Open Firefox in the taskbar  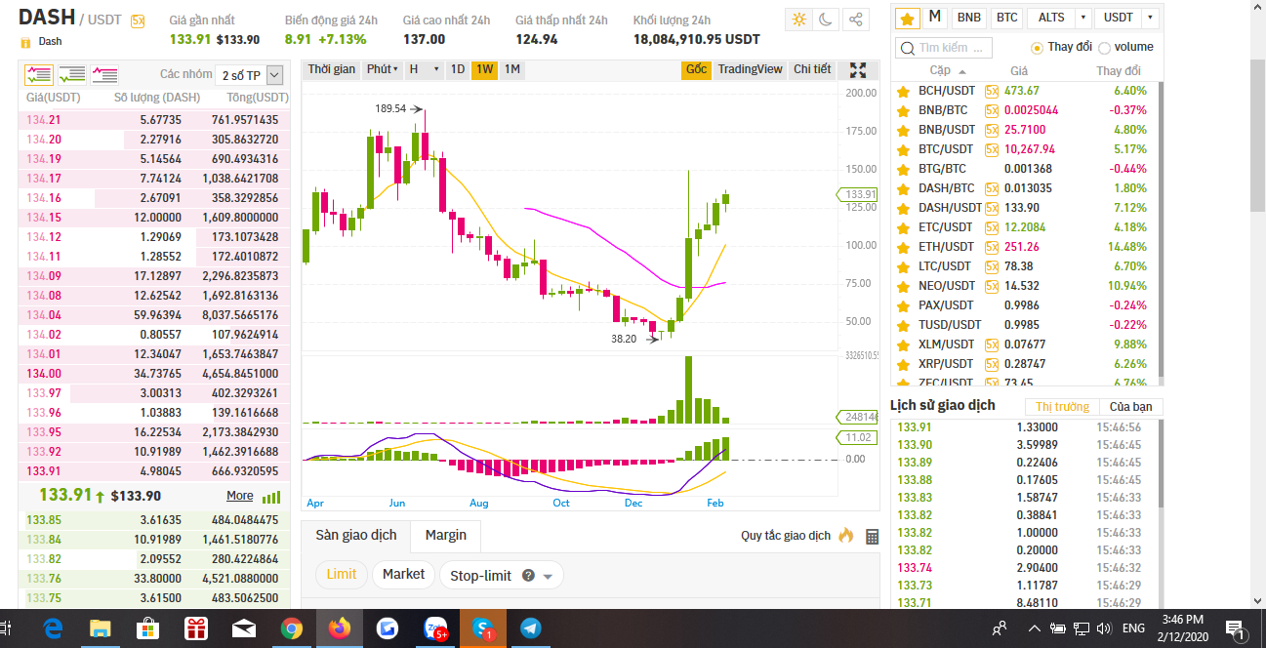(x=339, y=628)
